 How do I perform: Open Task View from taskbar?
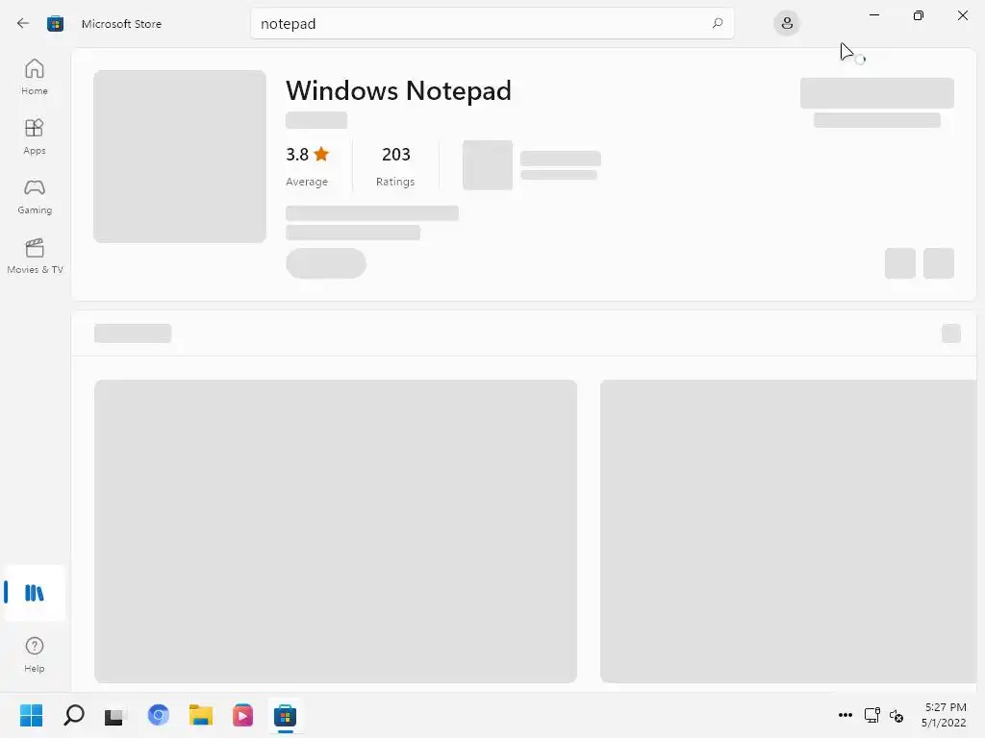click(115, 715)
